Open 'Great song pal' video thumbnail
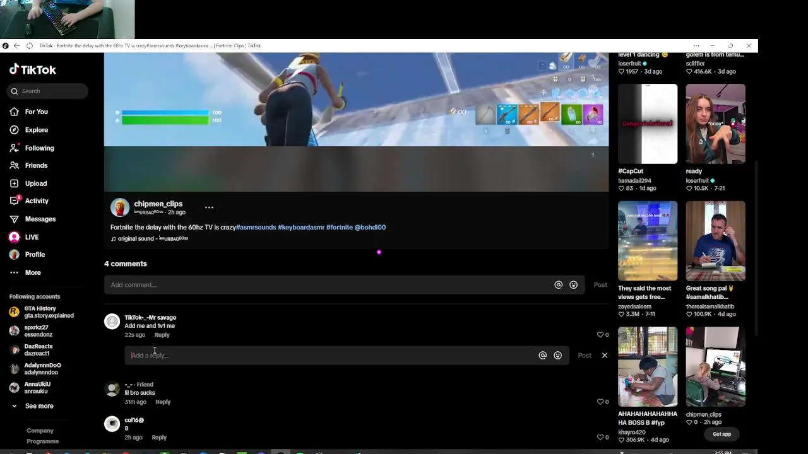808x454 pixels. [x=715, y=241]
